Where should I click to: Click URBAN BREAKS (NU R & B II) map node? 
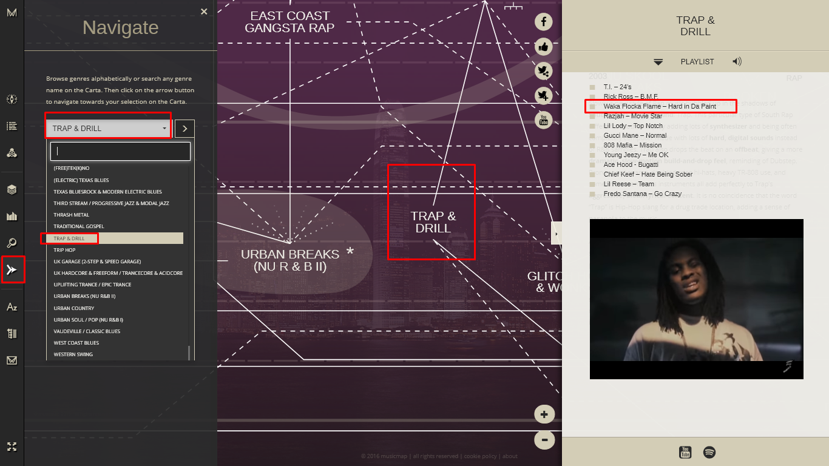pos(290,260)
